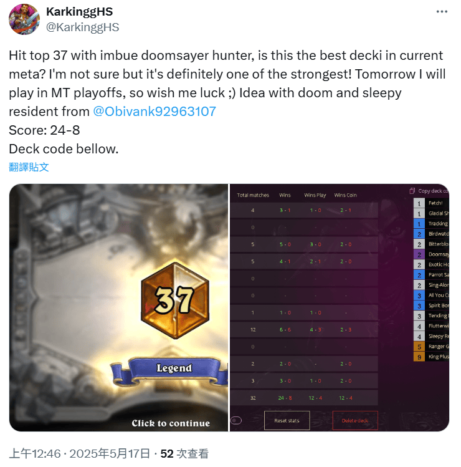This screenshot has width=461, height=467.
Task: Click the 翻譯貼文 translate post link
Action: click(x=29, y=167)
